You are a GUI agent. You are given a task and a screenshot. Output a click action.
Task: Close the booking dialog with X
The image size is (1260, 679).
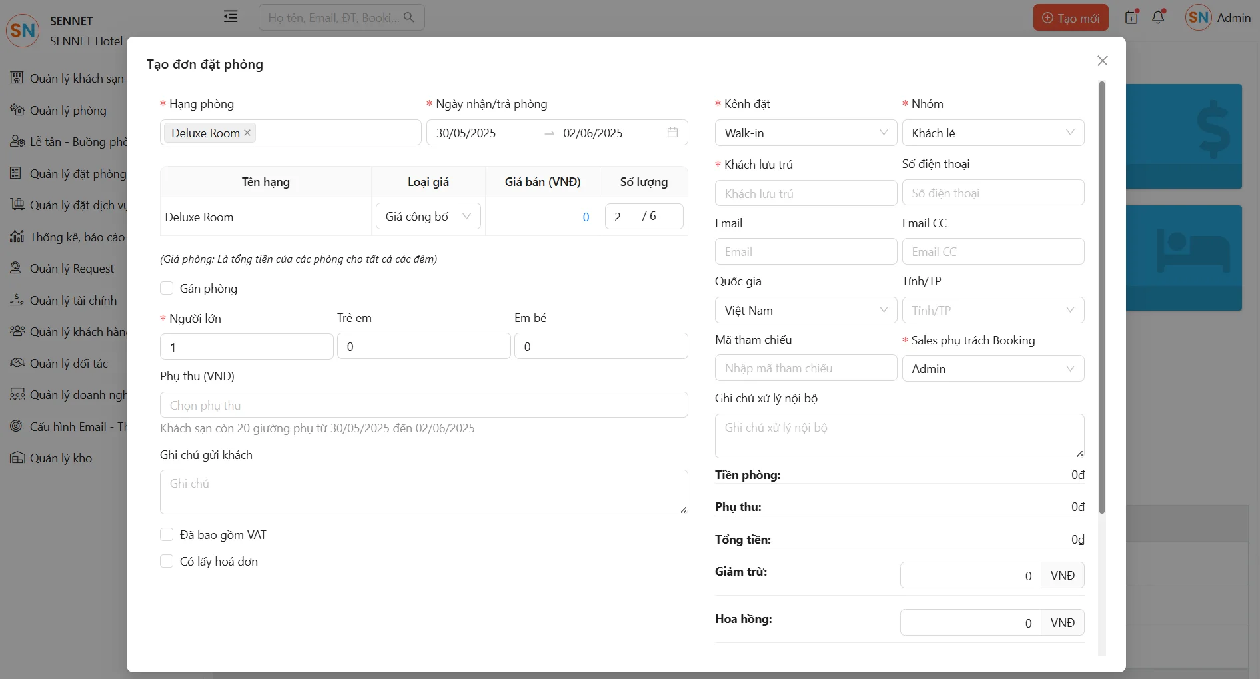point(1102,61)
